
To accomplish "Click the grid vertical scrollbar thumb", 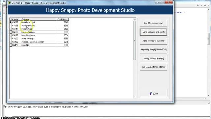I will point(135,41).
